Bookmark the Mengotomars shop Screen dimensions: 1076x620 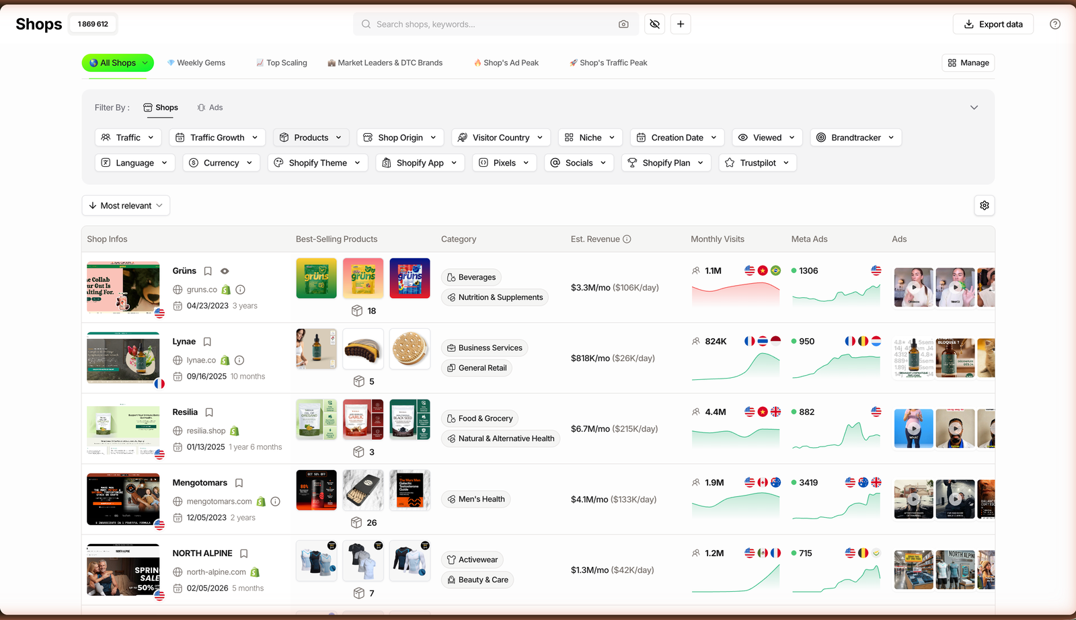click(239, 483)
